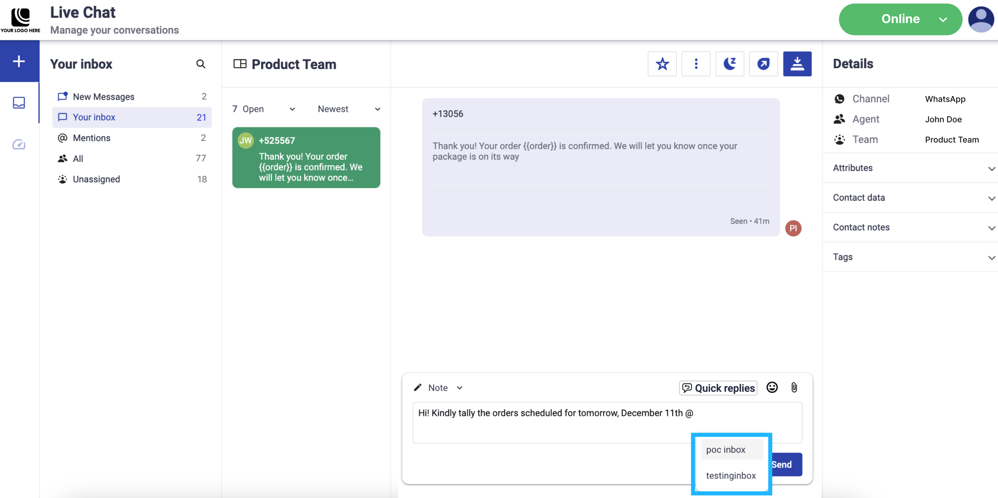
Task: Open the emoji picker
Action: pyautogui.click(x=772, y=388)
